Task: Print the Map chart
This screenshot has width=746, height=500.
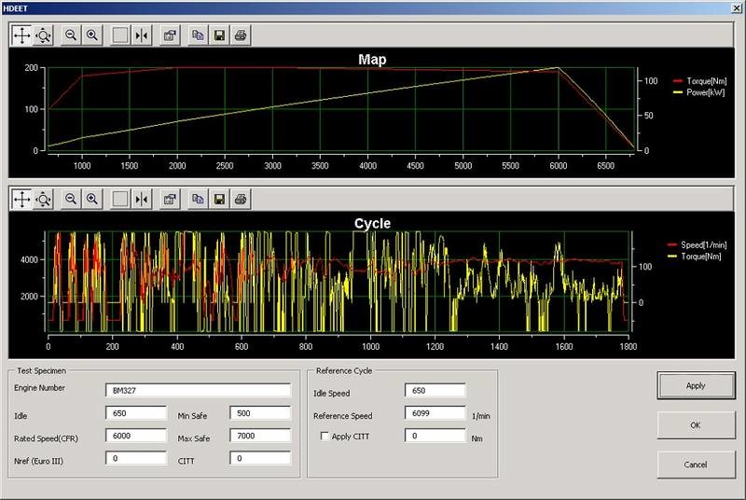Action: pyautogui.click(x=241, y=35)
